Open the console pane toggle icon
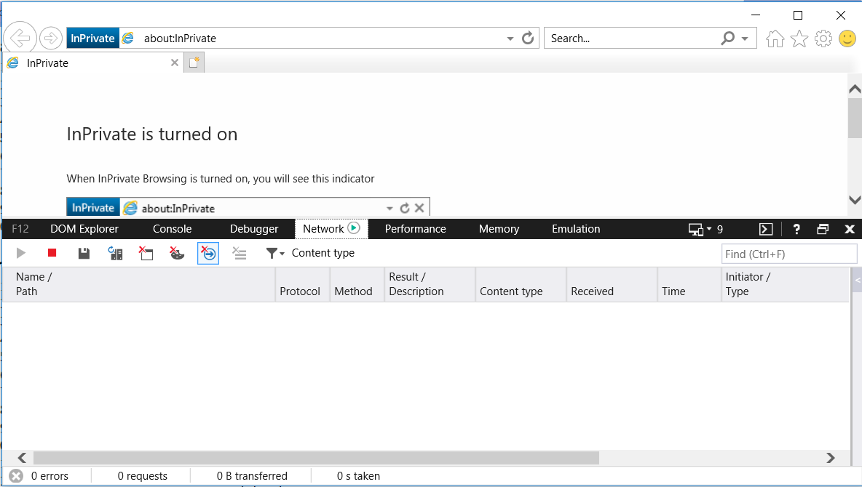Image resolution: width=862 pixels, height=487 pixels. [766, 229]
